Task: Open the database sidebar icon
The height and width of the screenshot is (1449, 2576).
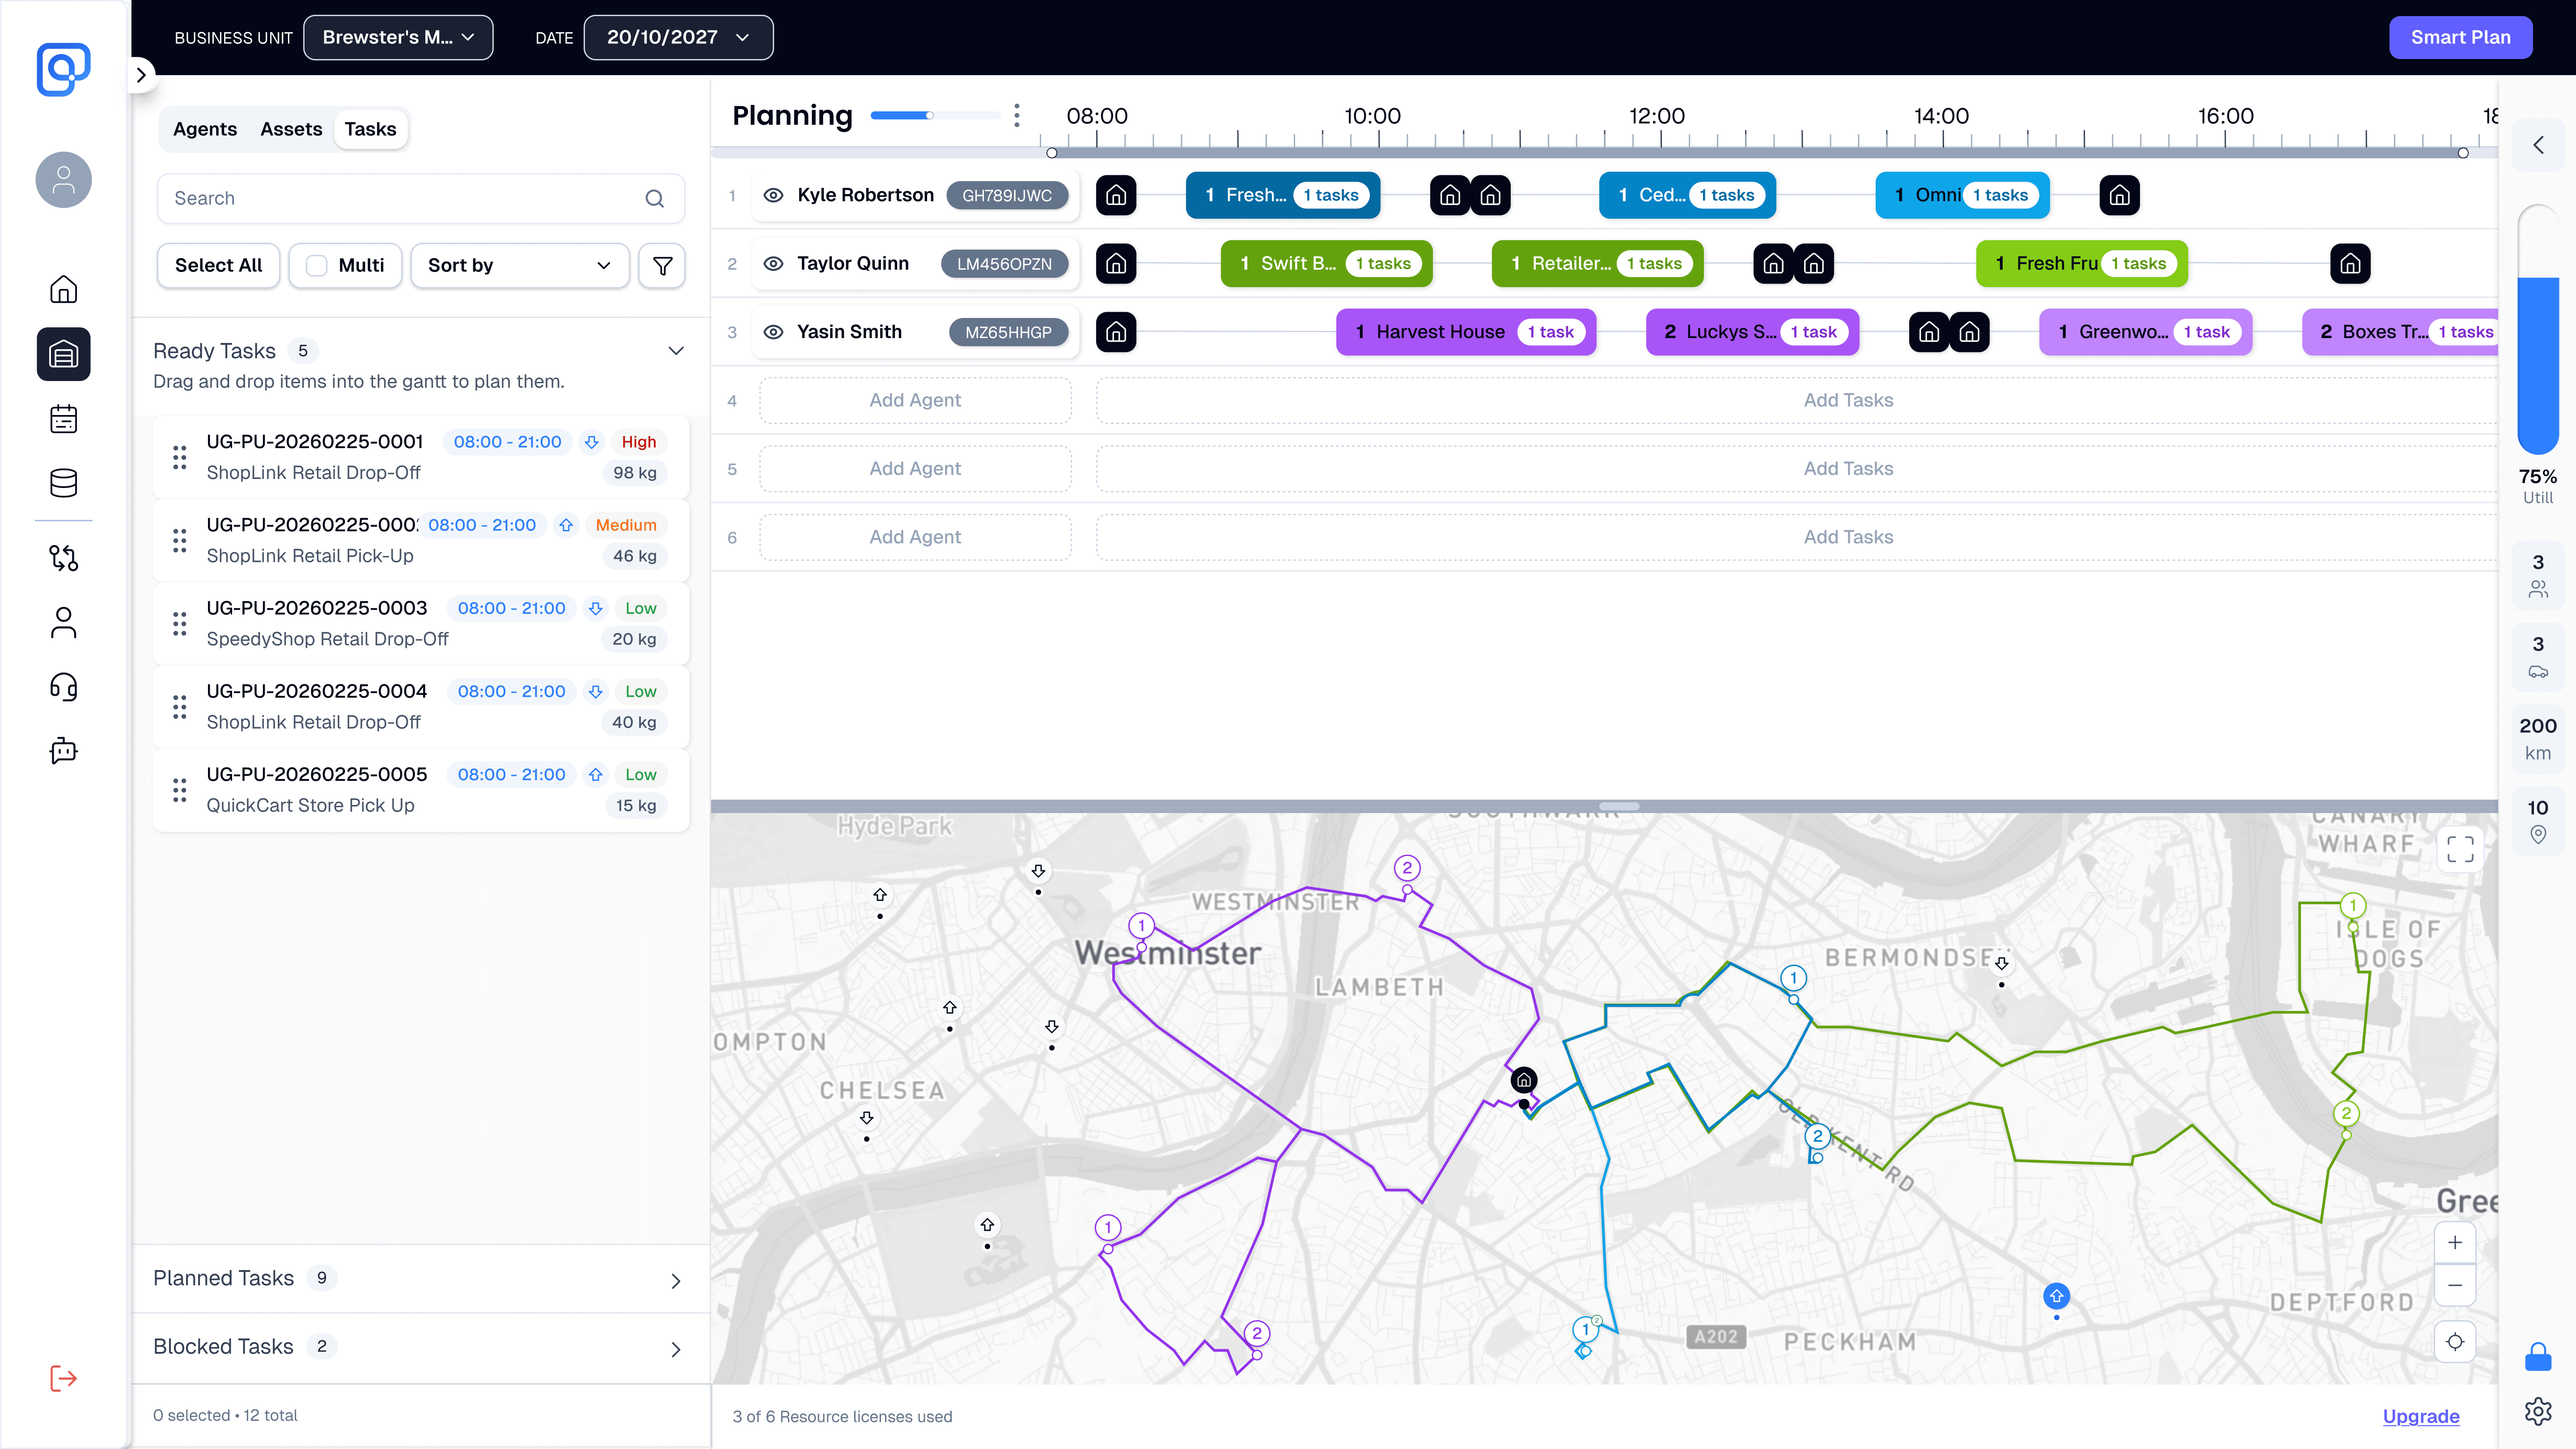Action: (63, 483)
